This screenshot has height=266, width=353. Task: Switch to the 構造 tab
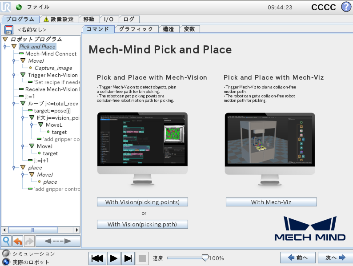(x=168, y=29)
